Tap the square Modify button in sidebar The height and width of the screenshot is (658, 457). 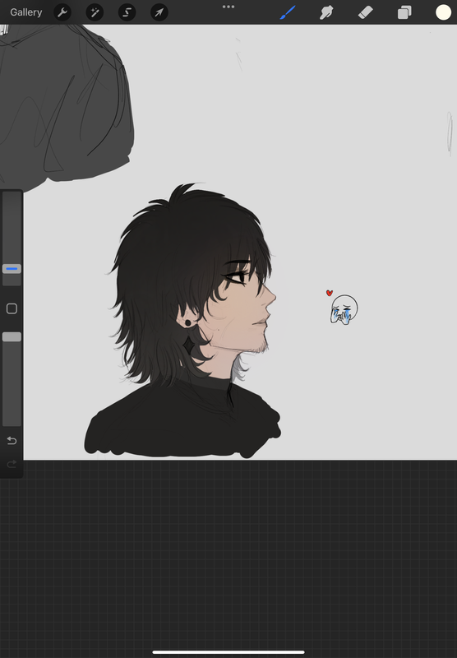click(x=12, y=309)
